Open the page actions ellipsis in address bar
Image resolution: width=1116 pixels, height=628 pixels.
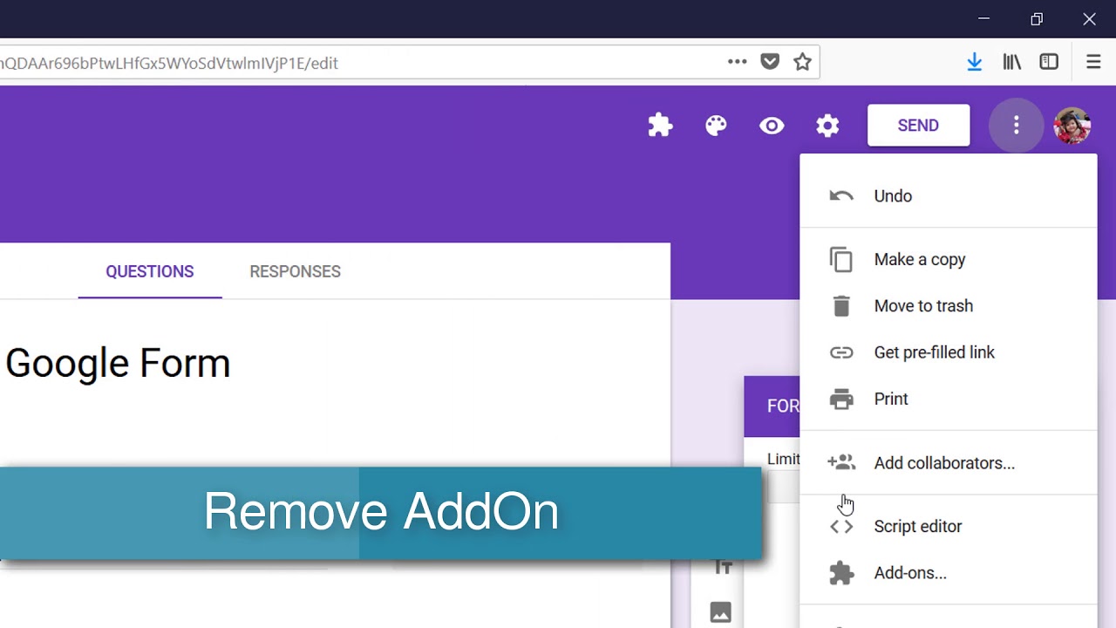(x=738, y=62)
